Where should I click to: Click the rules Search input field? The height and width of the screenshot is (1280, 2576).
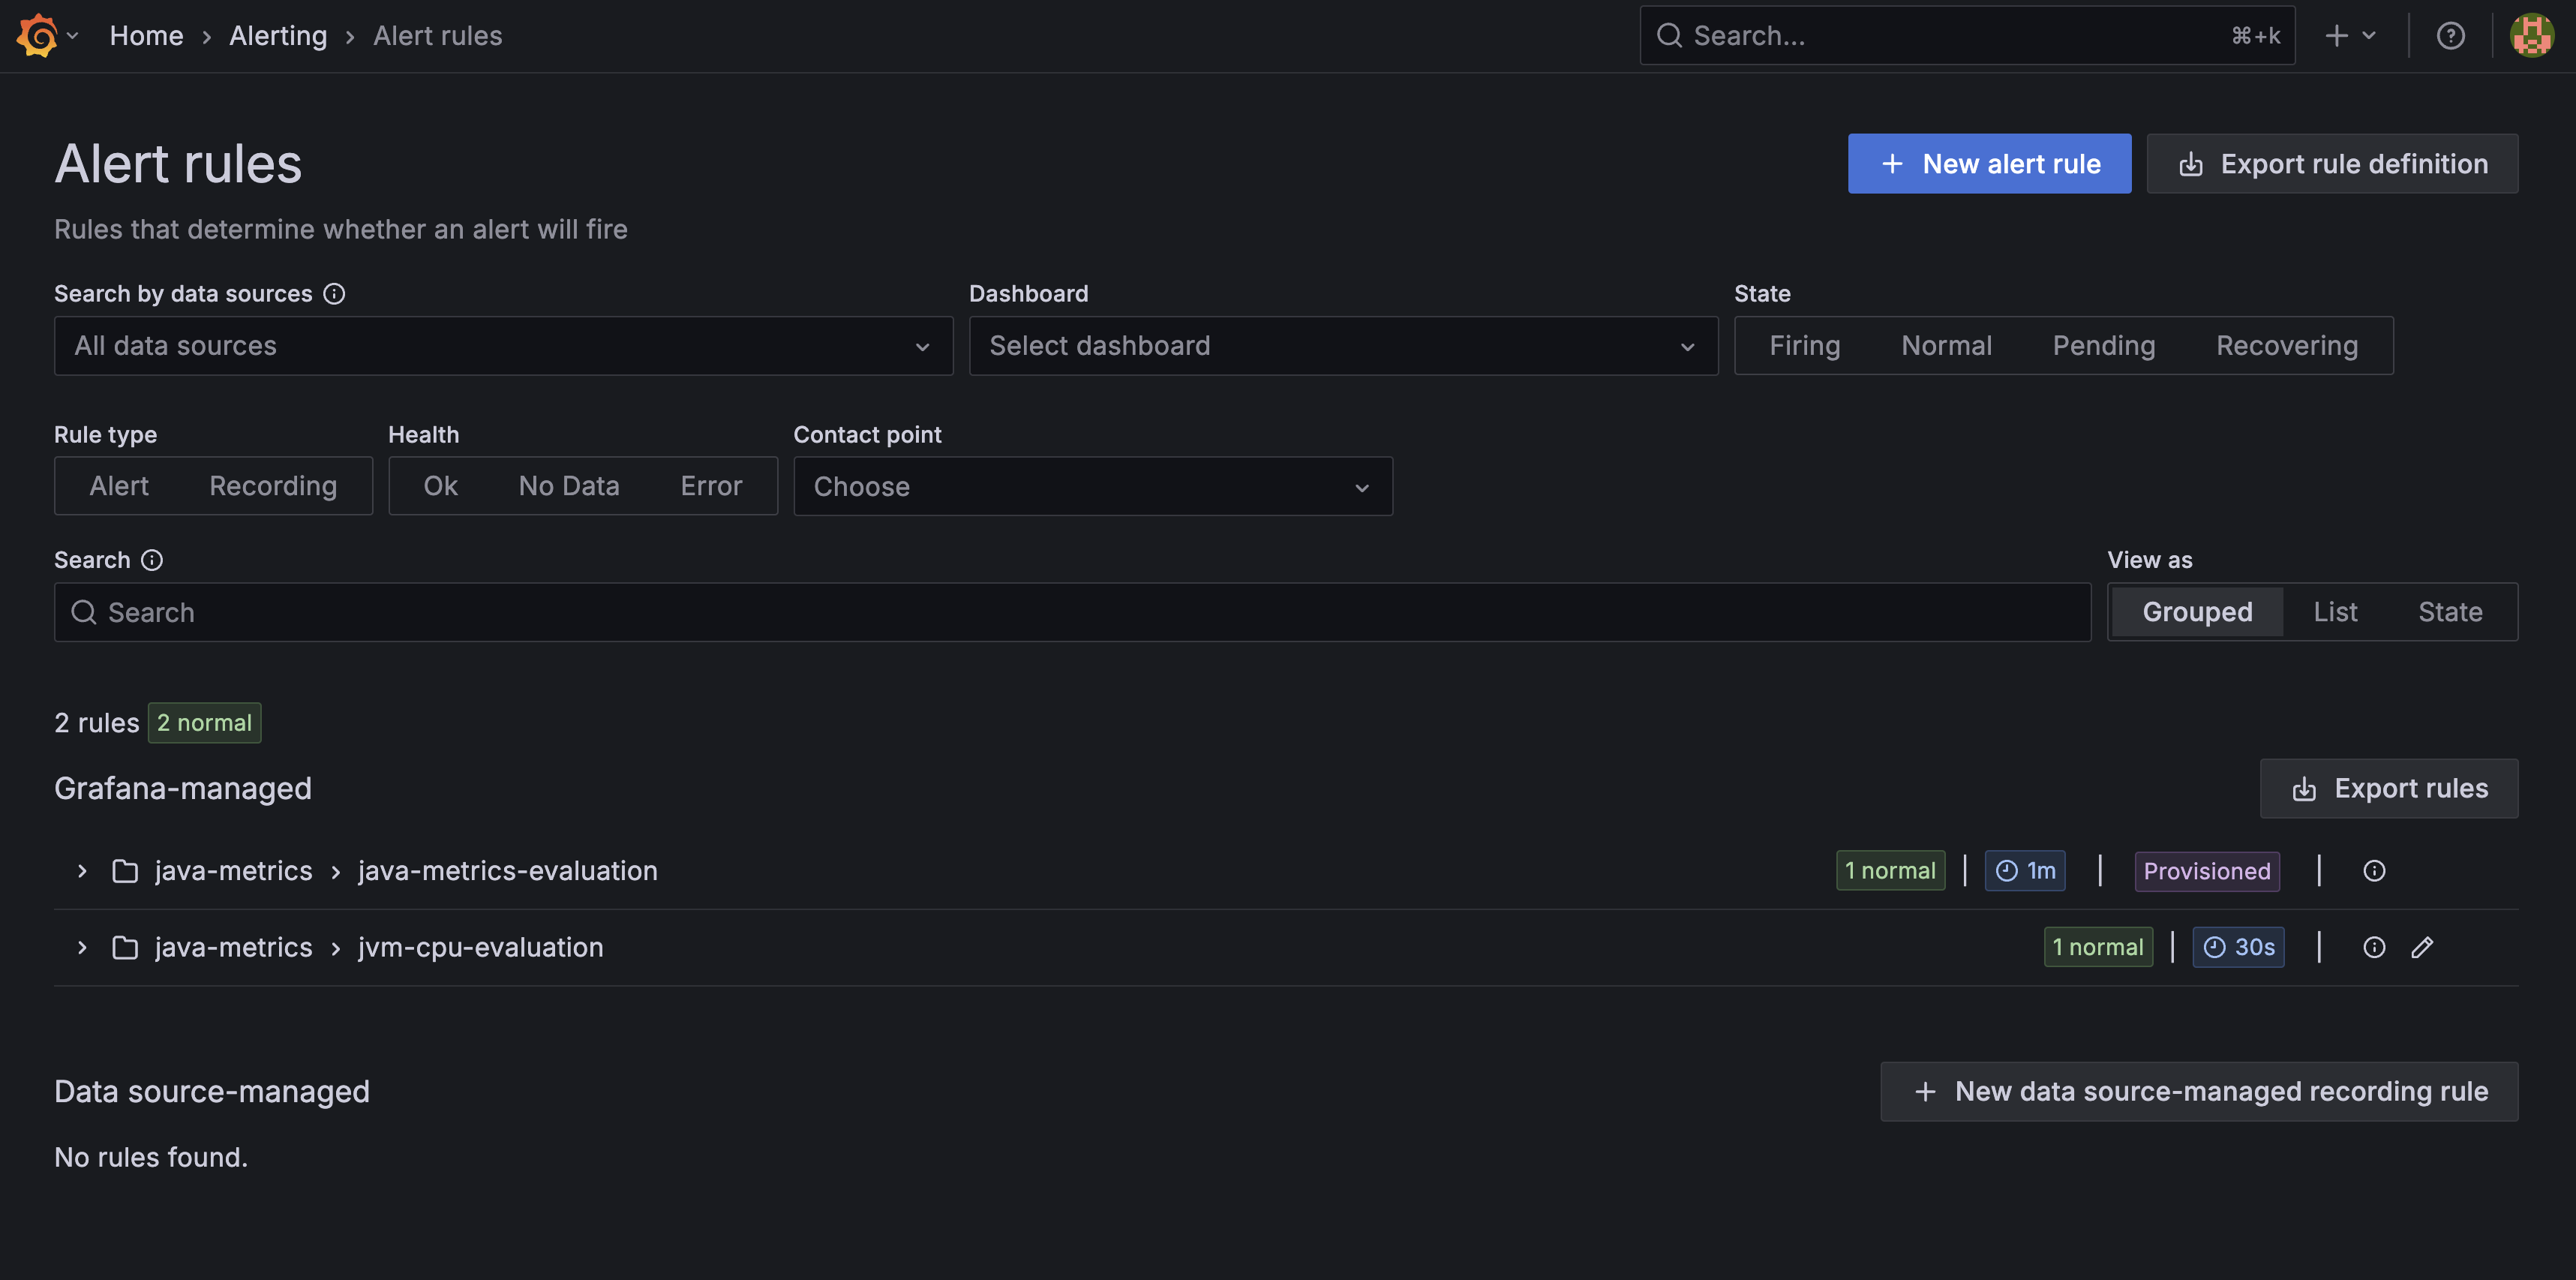[x=1072, y=612]
